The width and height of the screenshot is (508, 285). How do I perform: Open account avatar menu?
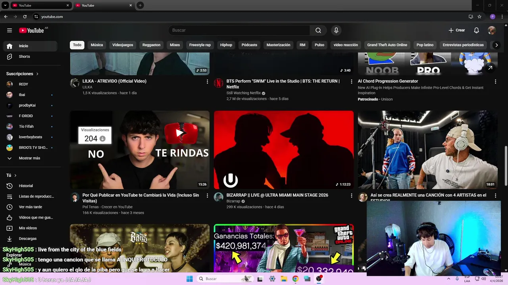[492, 30]
